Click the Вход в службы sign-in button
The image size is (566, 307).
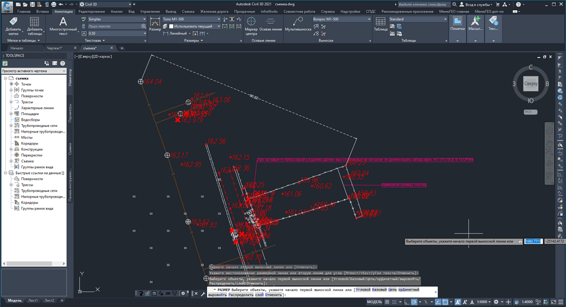[475, 5]
